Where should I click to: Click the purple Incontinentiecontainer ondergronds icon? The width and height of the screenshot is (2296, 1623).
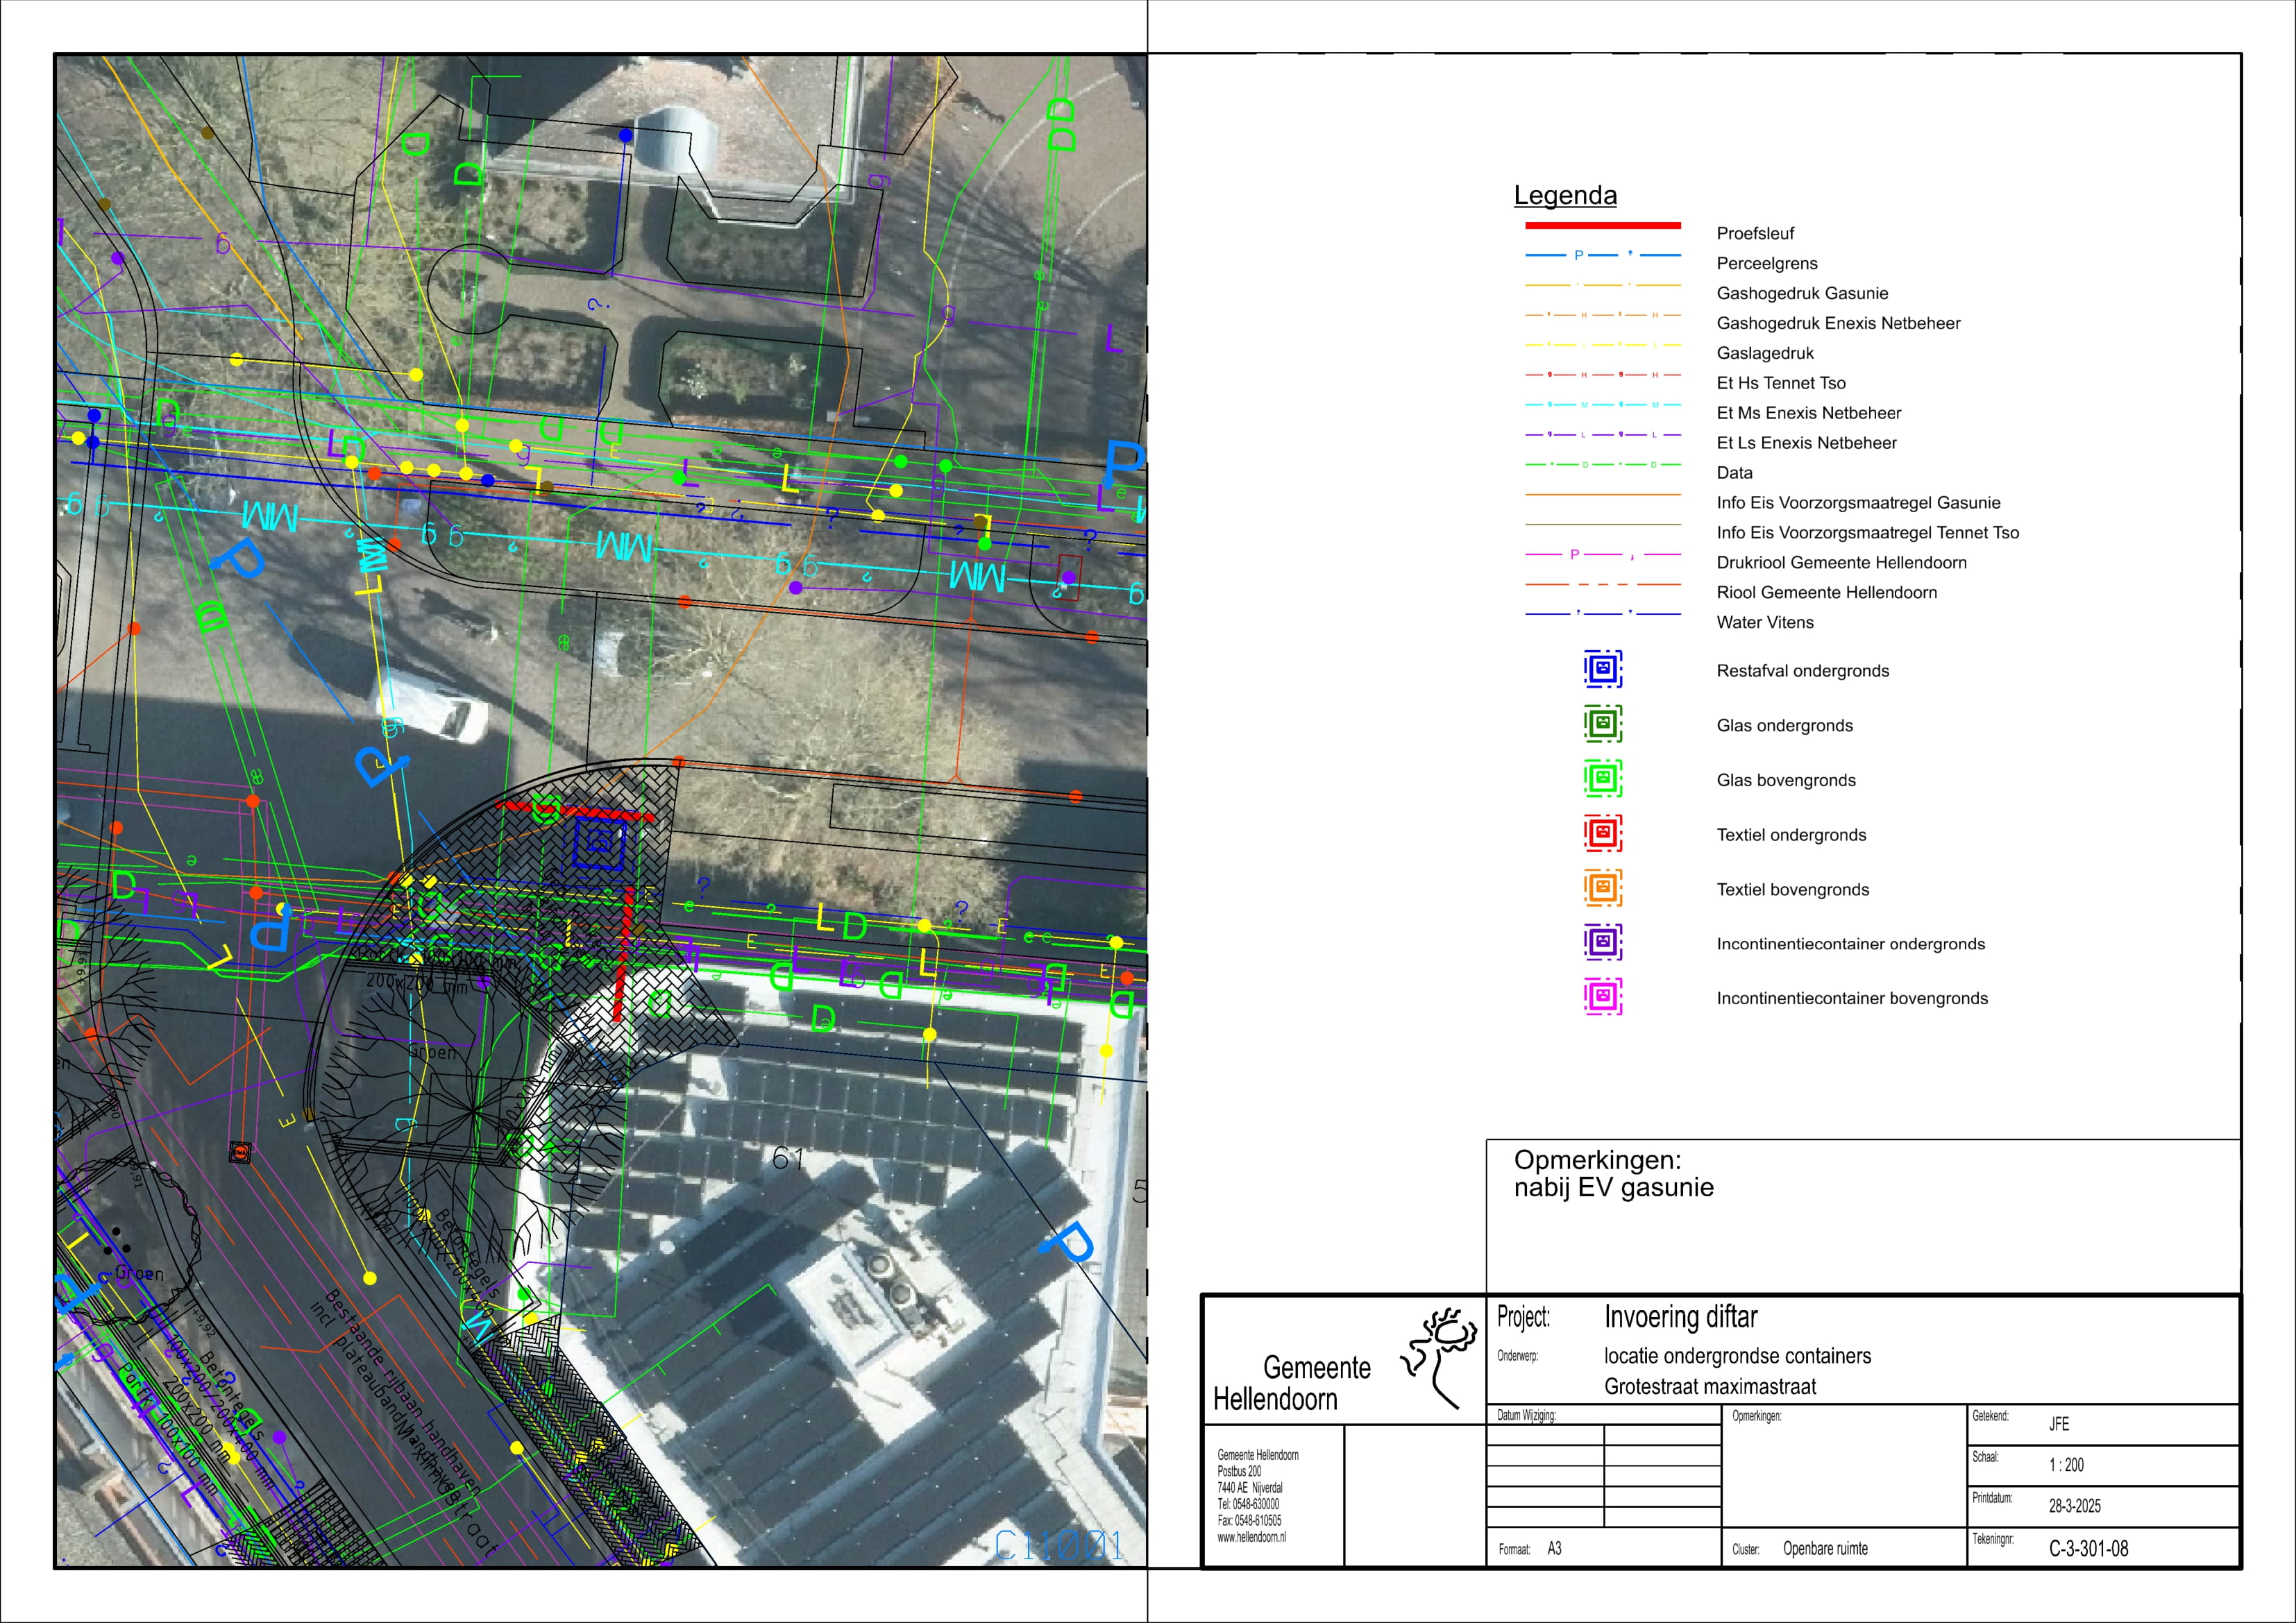click(x=1602, y=942)
